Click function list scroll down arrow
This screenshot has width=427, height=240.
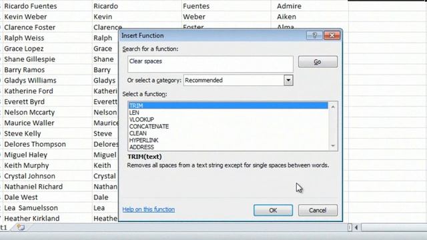coord(333,146)
